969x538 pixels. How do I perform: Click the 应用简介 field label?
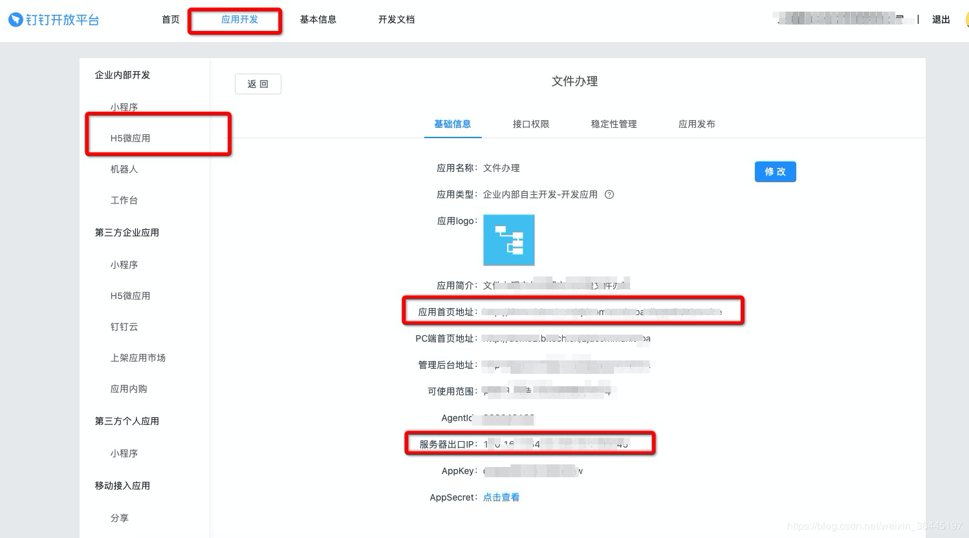(457, 285)
